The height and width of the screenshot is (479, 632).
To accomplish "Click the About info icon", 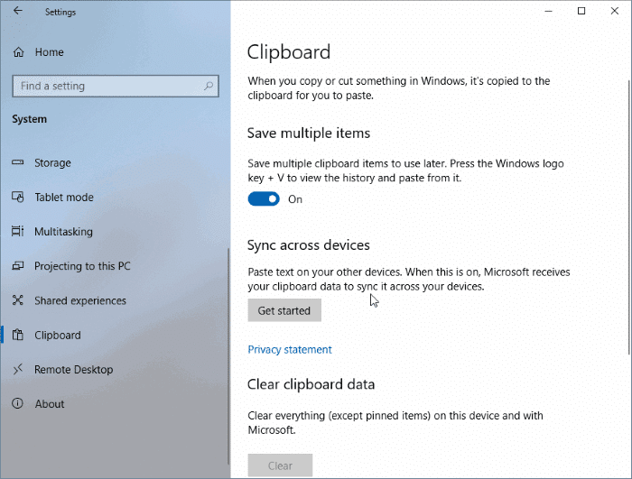I will 17,403.
